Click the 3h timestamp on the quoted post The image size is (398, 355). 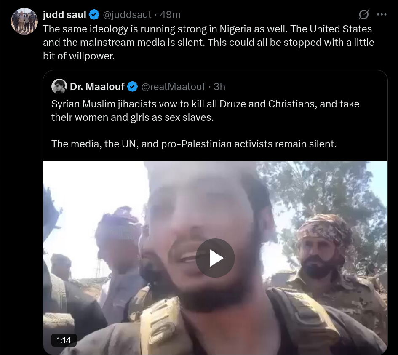pos(219,87)
